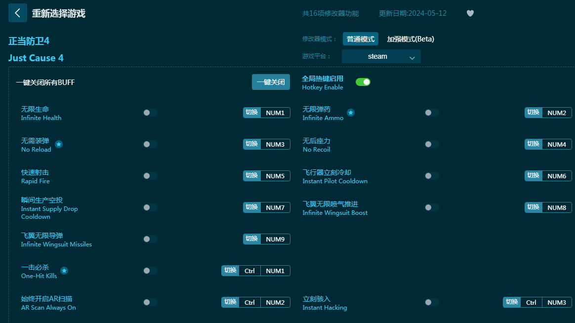The height and width of the screenshot is (323, 575).
Task: Enable the Instant Hacking toggle
Action: 432,302
